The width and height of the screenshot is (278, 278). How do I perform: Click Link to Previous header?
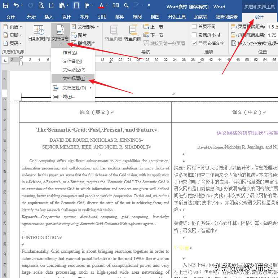tap(164, 43)
